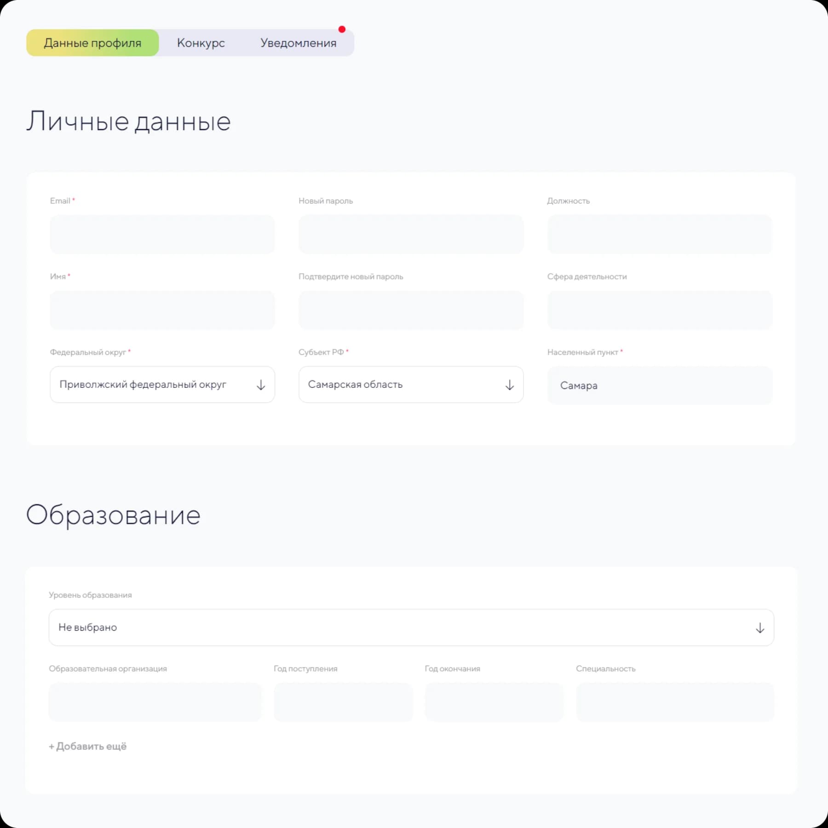
Task: Click Добавить ещё to add another education entry
Action: [87, 746]
